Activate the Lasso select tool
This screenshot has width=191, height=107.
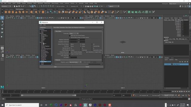[2, 22]
